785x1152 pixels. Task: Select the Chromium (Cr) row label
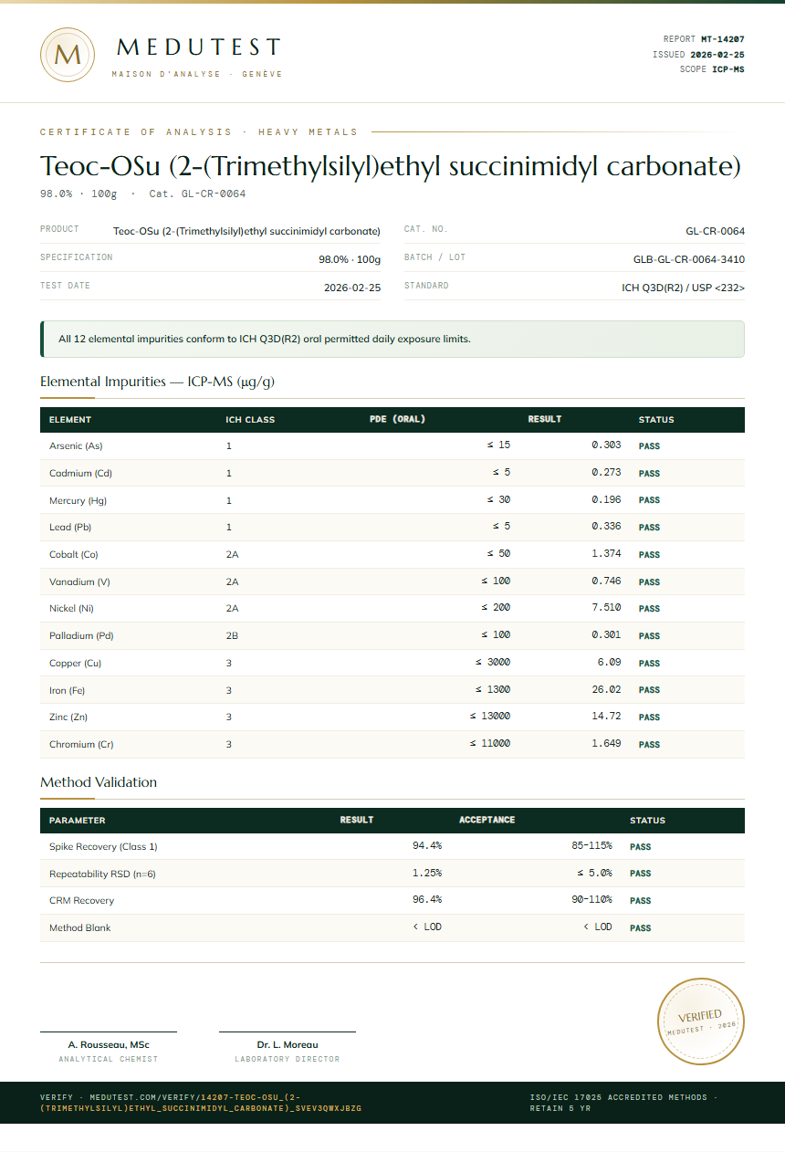click(81, 745)
